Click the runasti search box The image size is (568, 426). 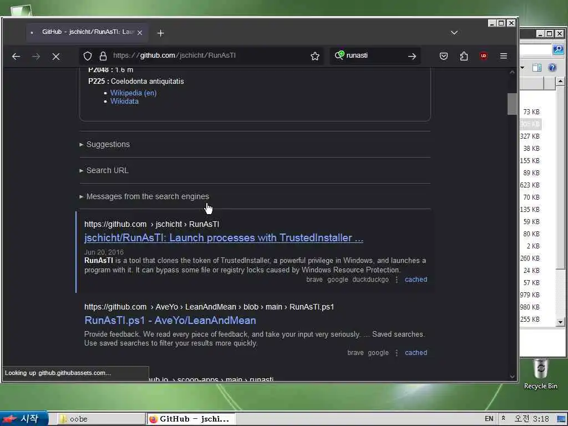pyautogui.click(x=375, y=55)
